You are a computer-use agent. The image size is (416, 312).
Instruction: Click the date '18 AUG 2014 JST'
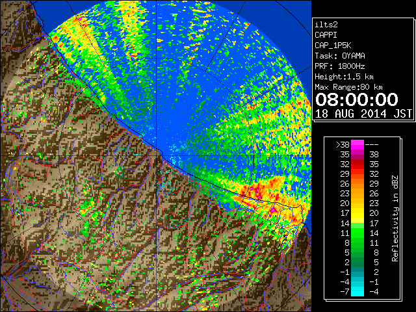tap(363, 114)
